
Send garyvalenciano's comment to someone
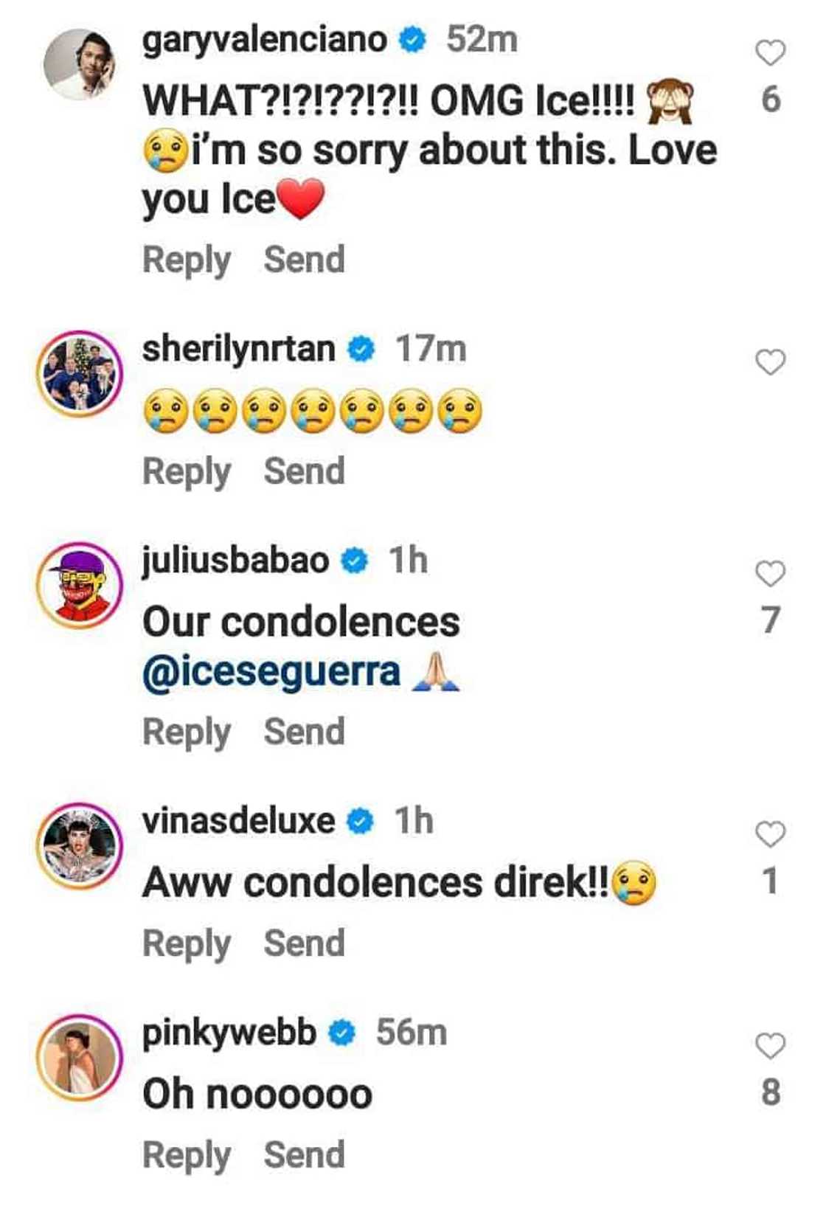pyautogui.click(x=304, y=260)
